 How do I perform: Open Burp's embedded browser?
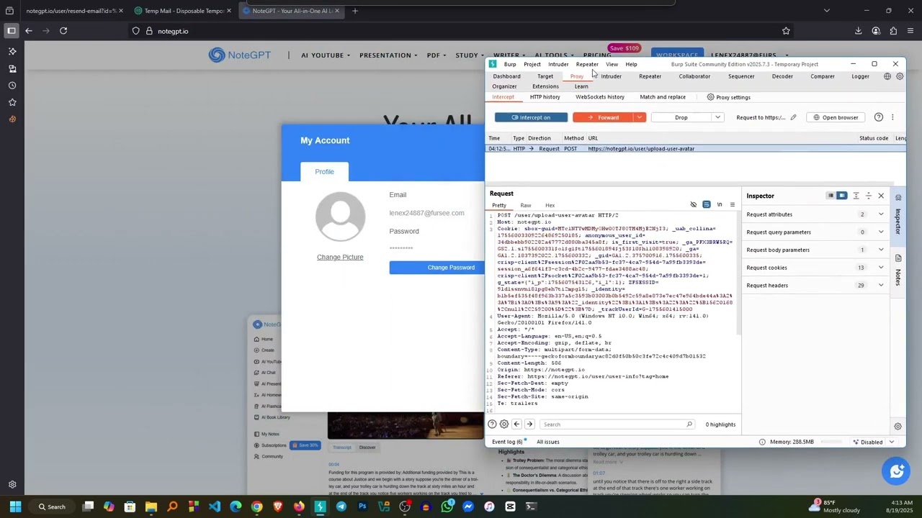tap(836, 117)
